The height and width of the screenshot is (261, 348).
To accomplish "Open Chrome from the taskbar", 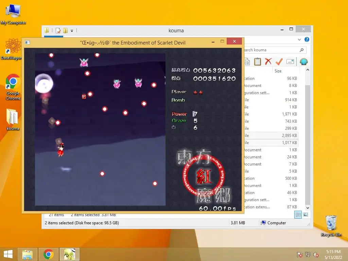I will pos(48,254).
